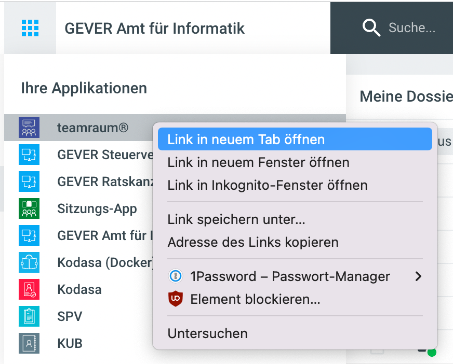This screenshot has height=364, width=453.
Task: Click the Kodasa (Docker) app icon
Action: tap(29, 263)
